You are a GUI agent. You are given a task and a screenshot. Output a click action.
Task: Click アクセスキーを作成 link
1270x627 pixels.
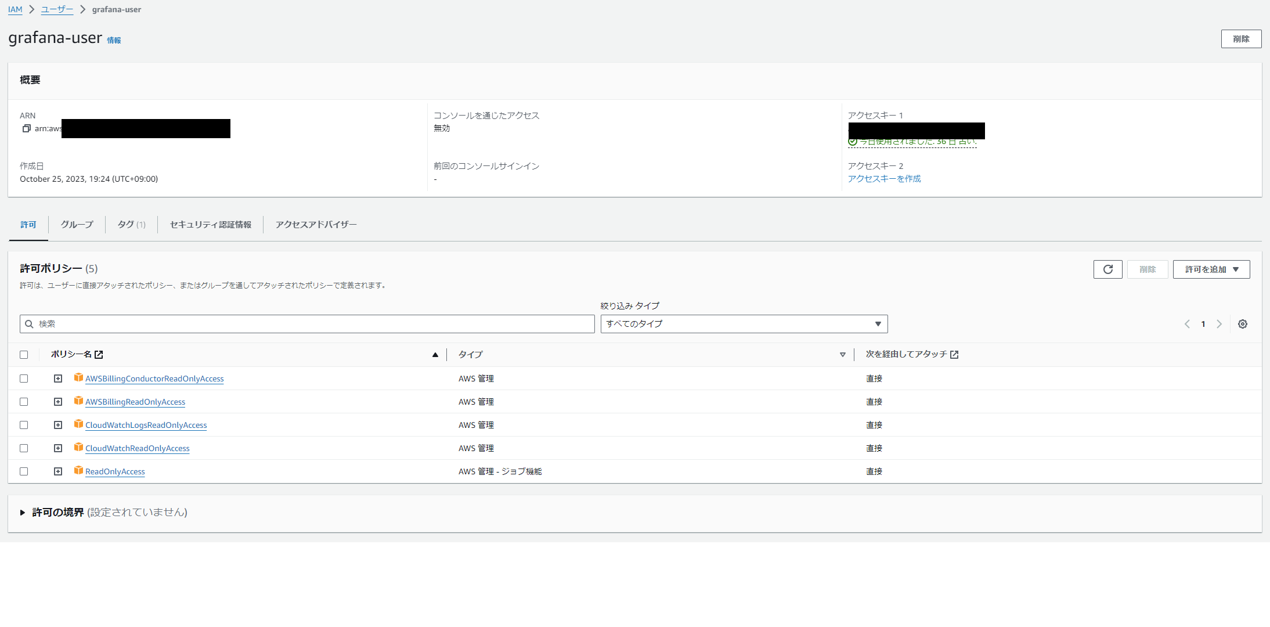pos(884,179)
